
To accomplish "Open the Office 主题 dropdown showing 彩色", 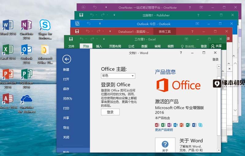I will click(118, 76).
